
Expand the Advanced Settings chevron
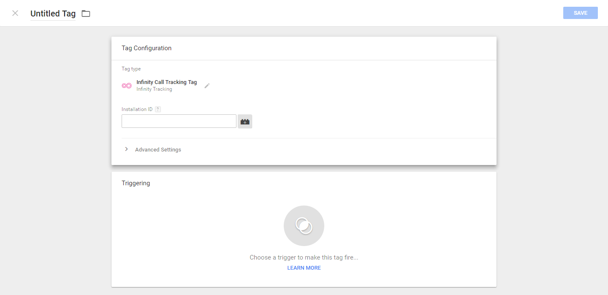click(126, 149)
